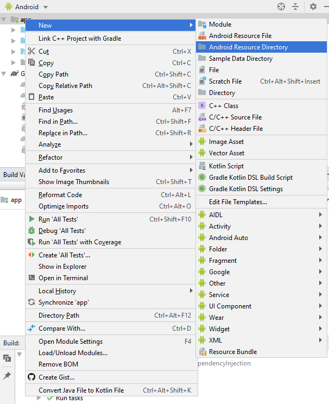Select Android Resource Directory option

tap(248, 47)
